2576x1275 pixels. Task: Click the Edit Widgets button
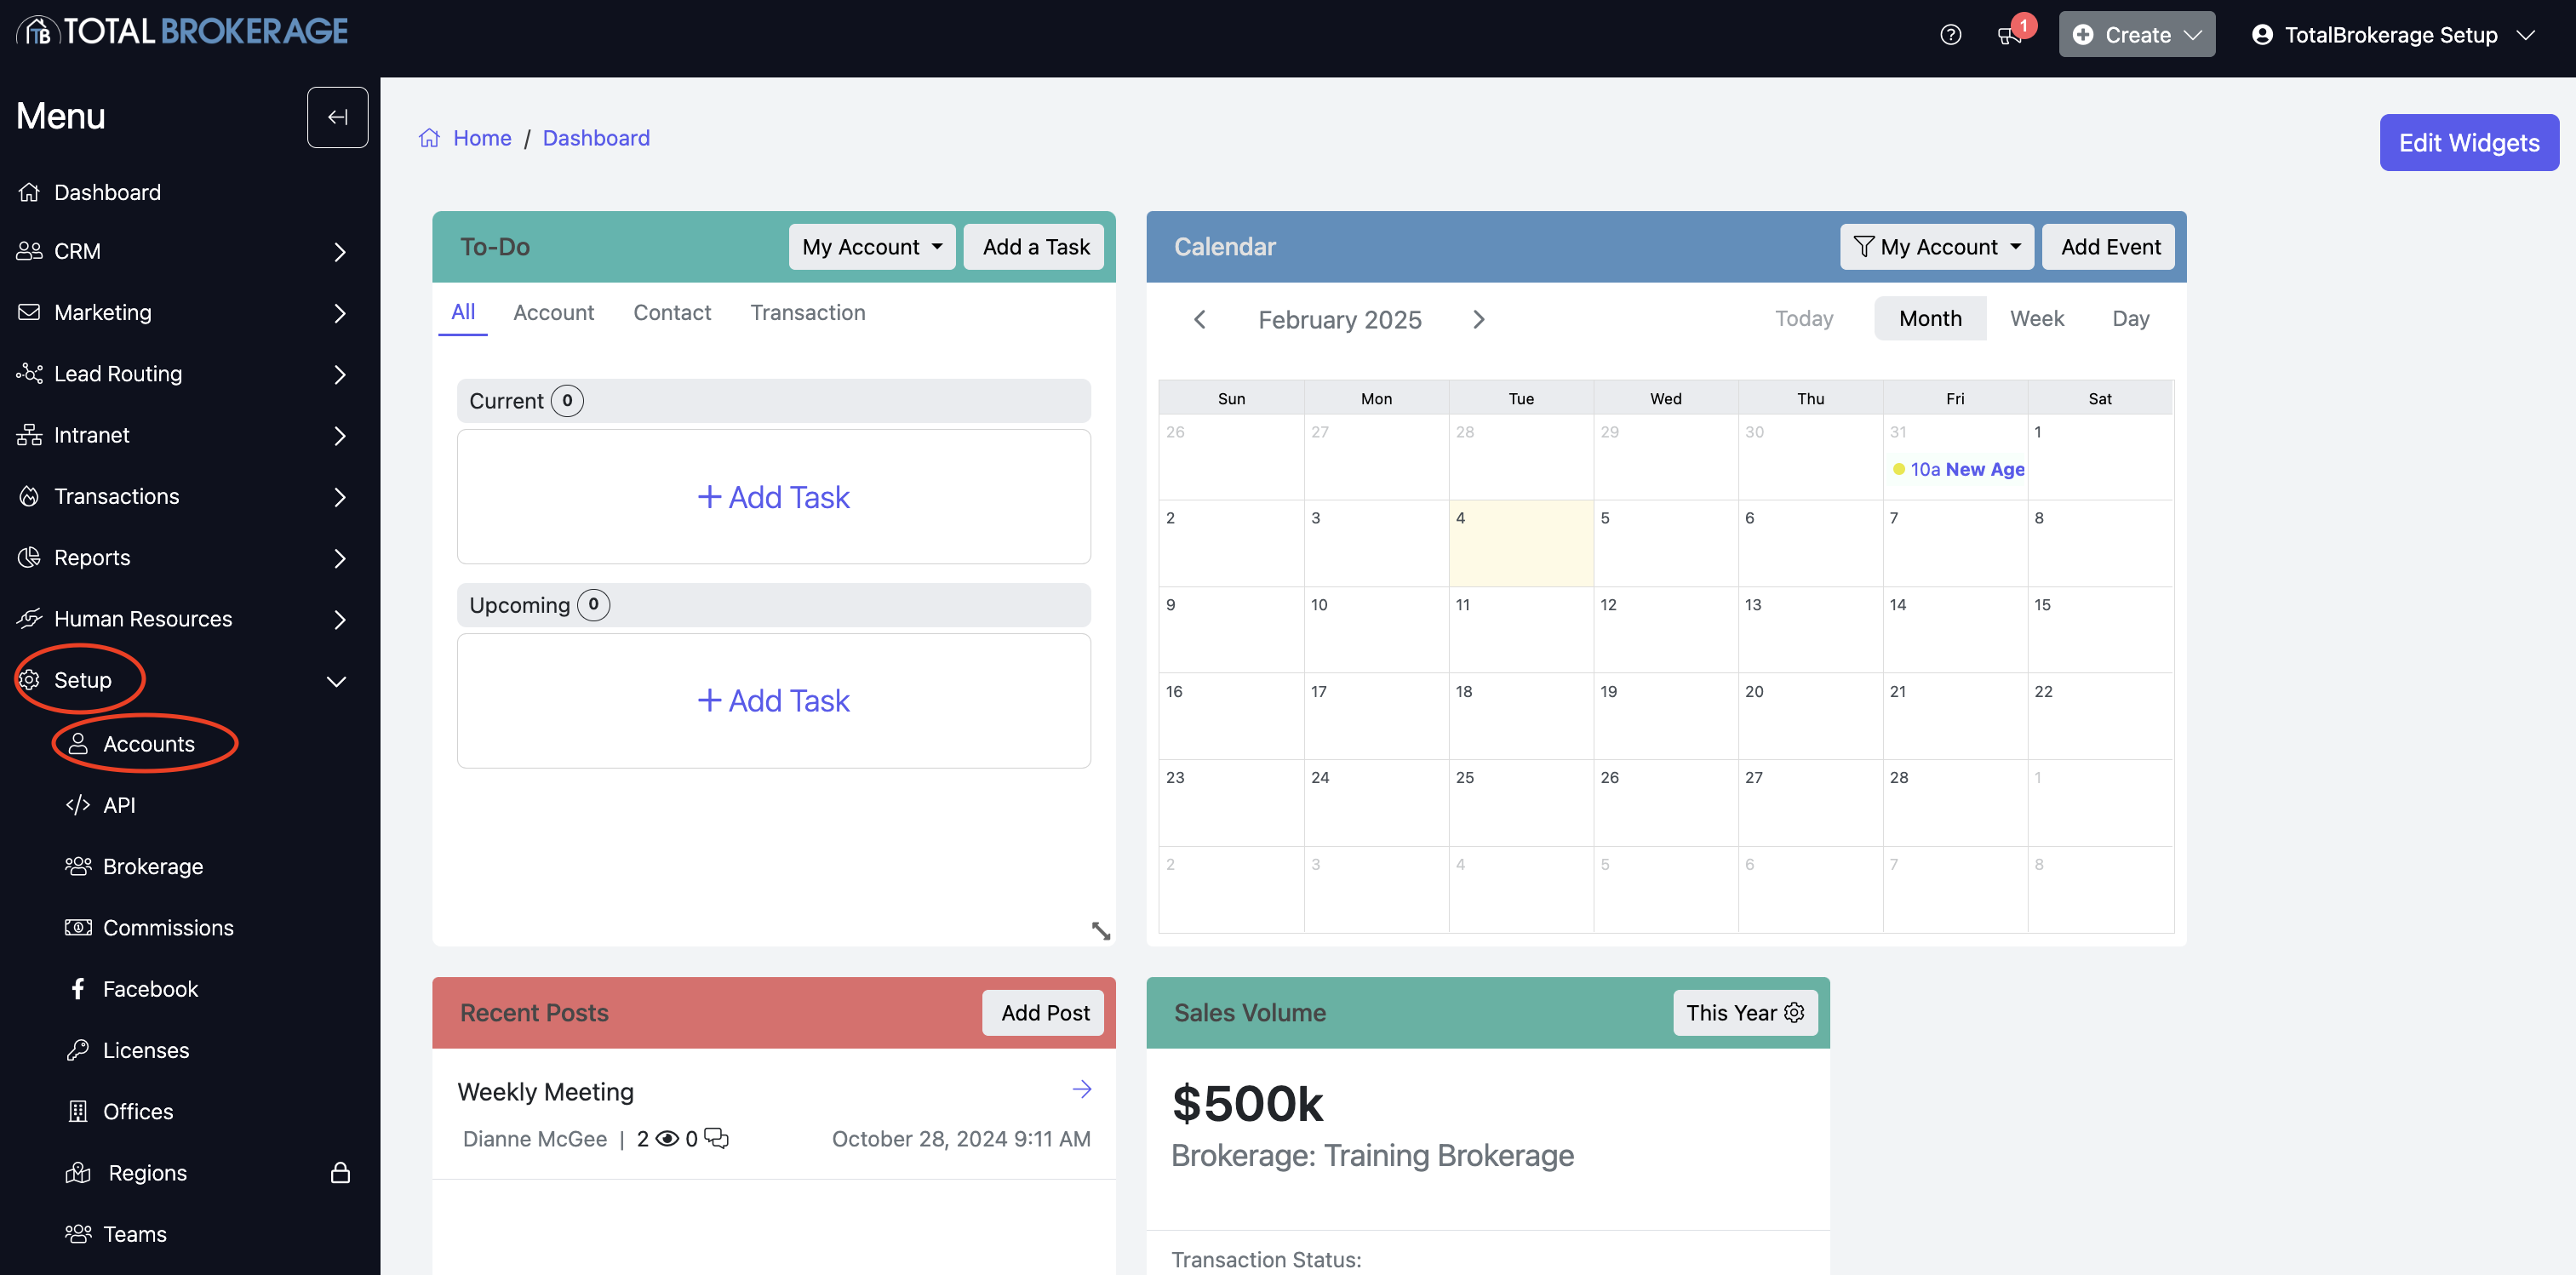coord(2468,142)
